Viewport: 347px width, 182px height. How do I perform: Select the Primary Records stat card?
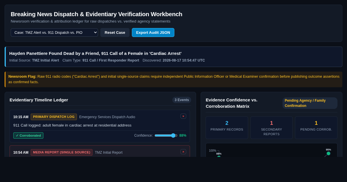click(x=227, y=127)
